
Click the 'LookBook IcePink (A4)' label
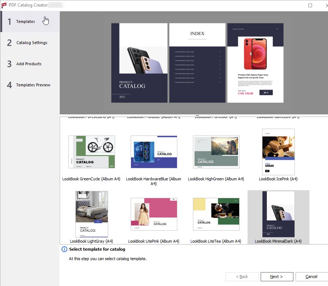pyautogui.click(x=278, y=179)
